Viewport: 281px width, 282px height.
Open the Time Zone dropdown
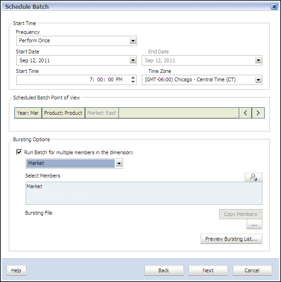pyautogui.click(x=258, y=80)
